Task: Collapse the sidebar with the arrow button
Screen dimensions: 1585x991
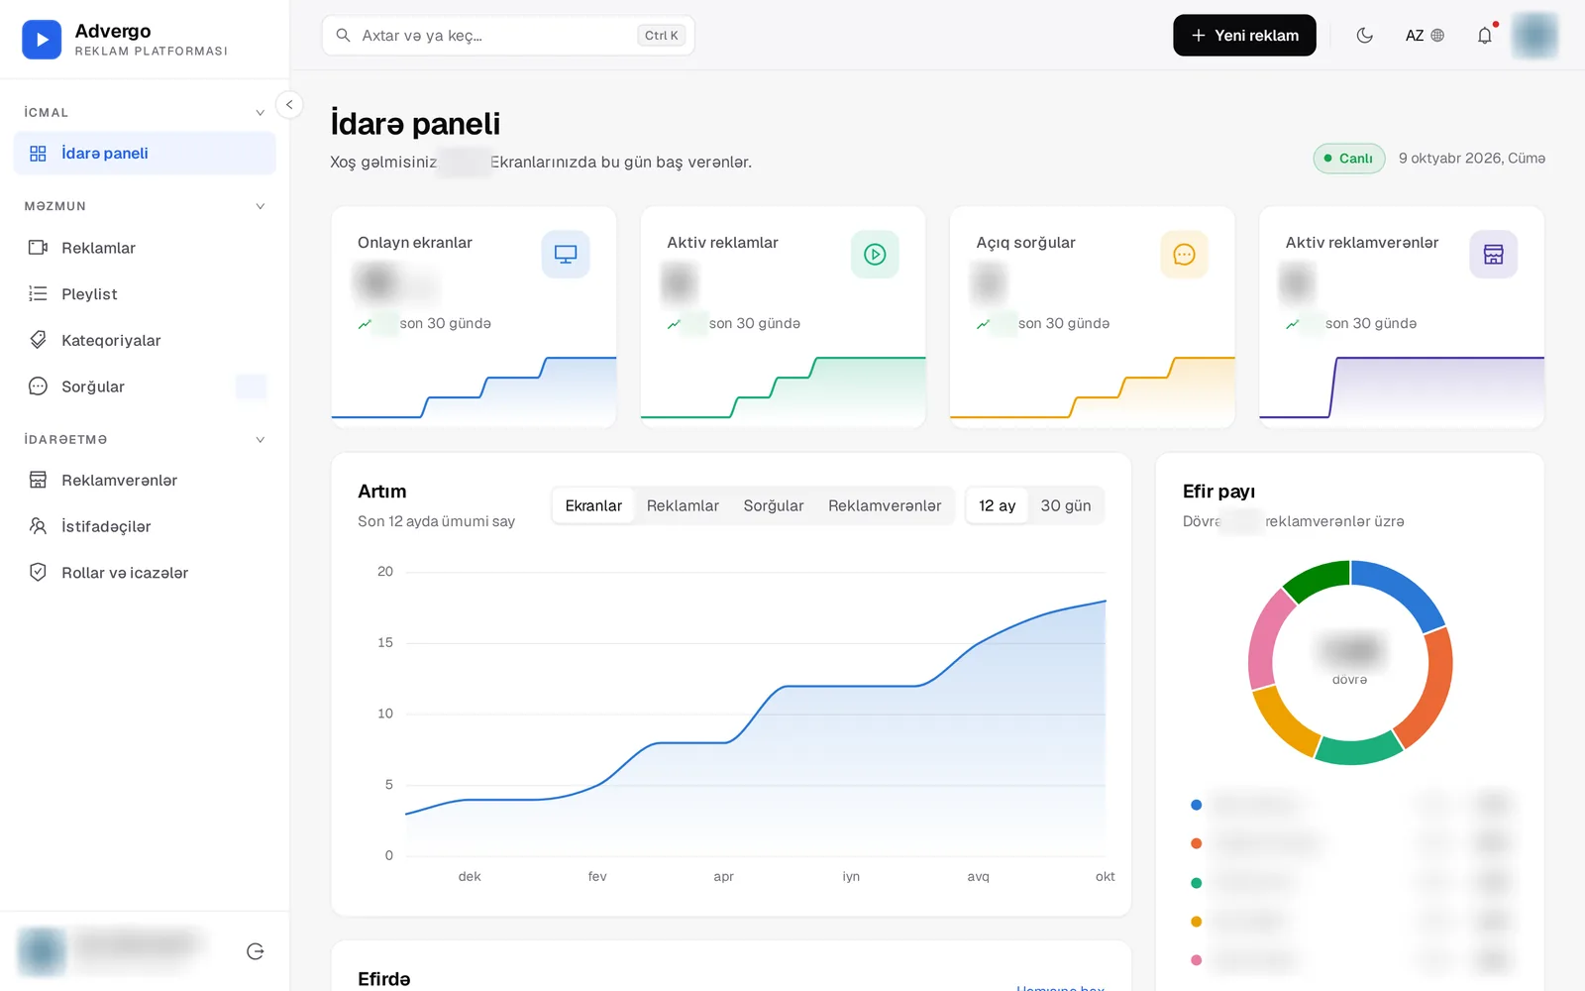Action: 289,104
